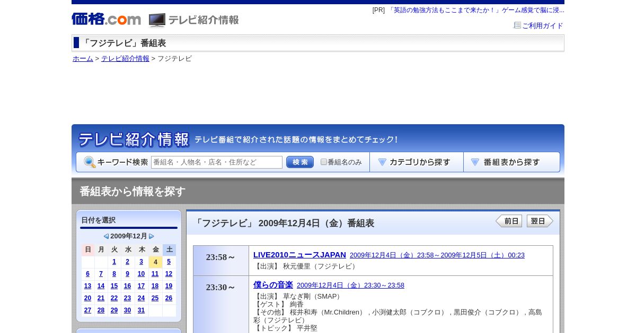Select December 13 in the calendar

(88, 286)
